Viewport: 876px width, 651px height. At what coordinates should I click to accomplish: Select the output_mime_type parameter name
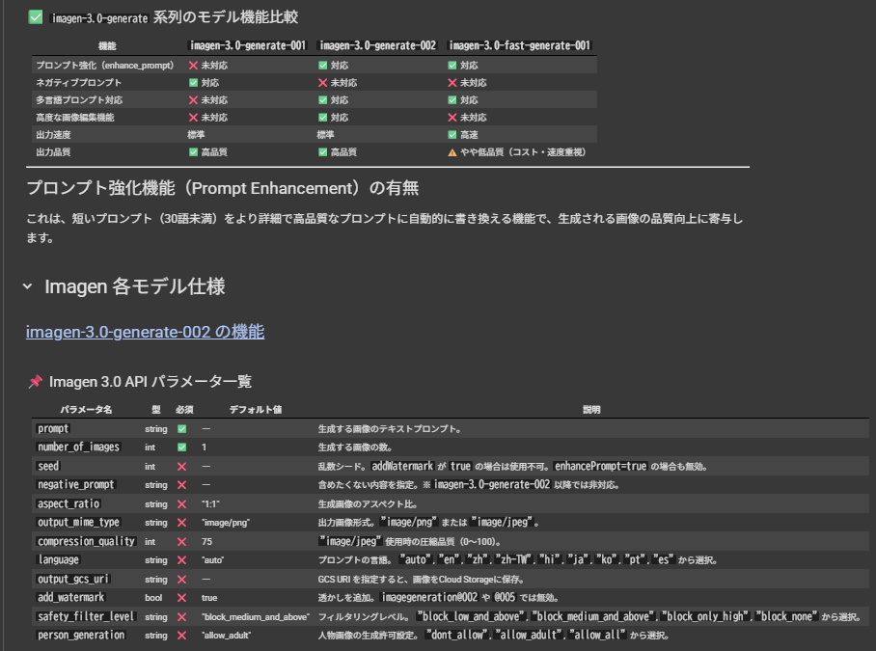(79, 522)
